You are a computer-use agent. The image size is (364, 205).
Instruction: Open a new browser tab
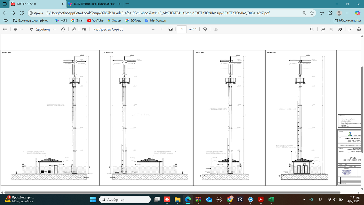[x=127, y=4]
